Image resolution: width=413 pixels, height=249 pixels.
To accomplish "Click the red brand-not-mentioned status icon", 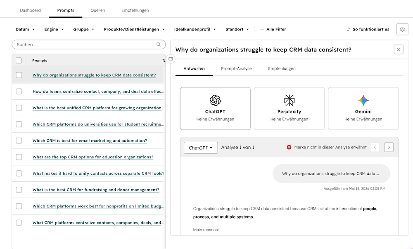I will pos(289,147).
